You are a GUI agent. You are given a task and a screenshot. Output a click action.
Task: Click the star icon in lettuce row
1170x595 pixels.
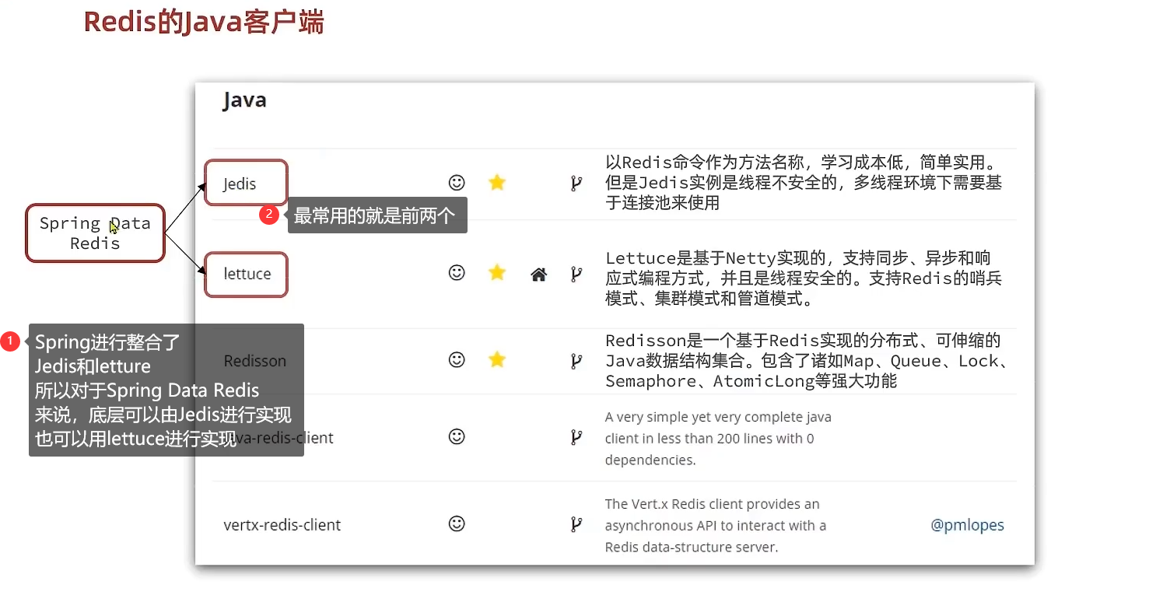click(497, 272)
